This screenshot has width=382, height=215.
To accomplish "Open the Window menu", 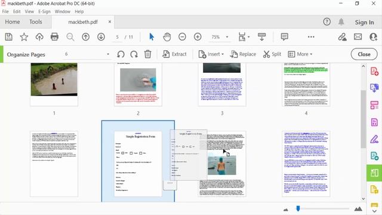I will point(62,11).
